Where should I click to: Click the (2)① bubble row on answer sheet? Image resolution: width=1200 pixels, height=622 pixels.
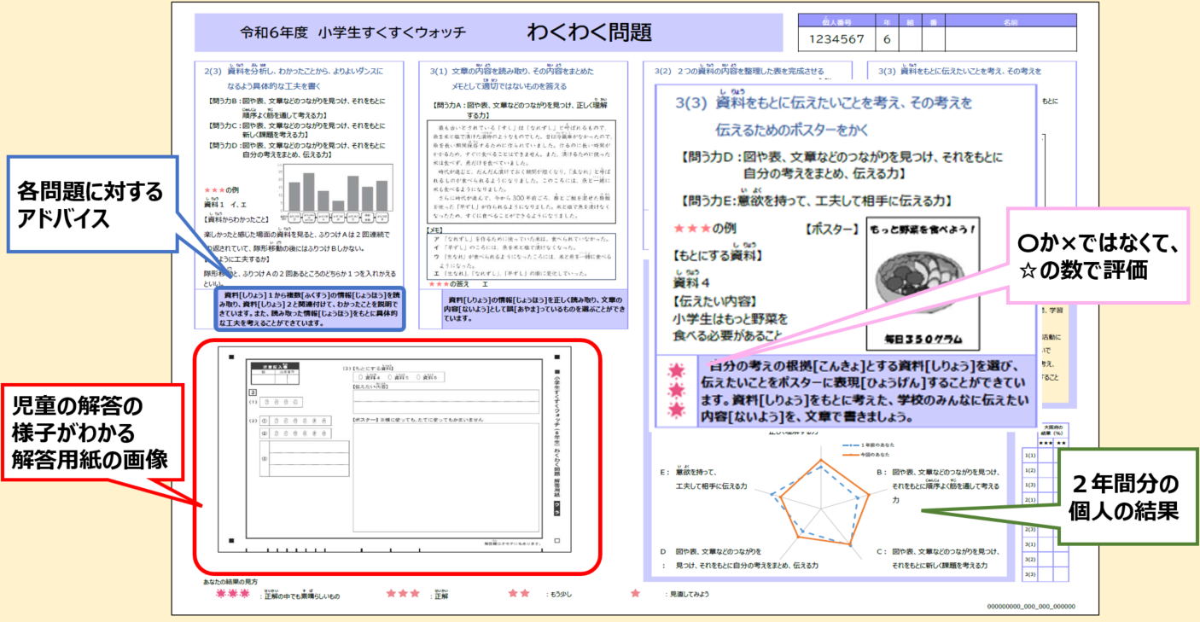point(295,421)
